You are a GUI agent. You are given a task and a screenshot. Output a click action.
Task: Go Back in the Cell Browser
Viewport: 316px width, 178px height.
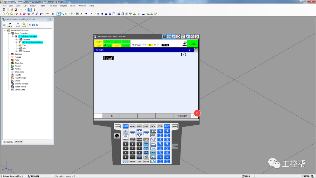click(10, 25)
